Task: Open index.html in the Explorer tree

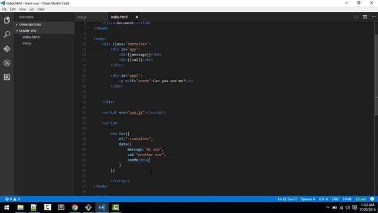Action: [31, 37]
